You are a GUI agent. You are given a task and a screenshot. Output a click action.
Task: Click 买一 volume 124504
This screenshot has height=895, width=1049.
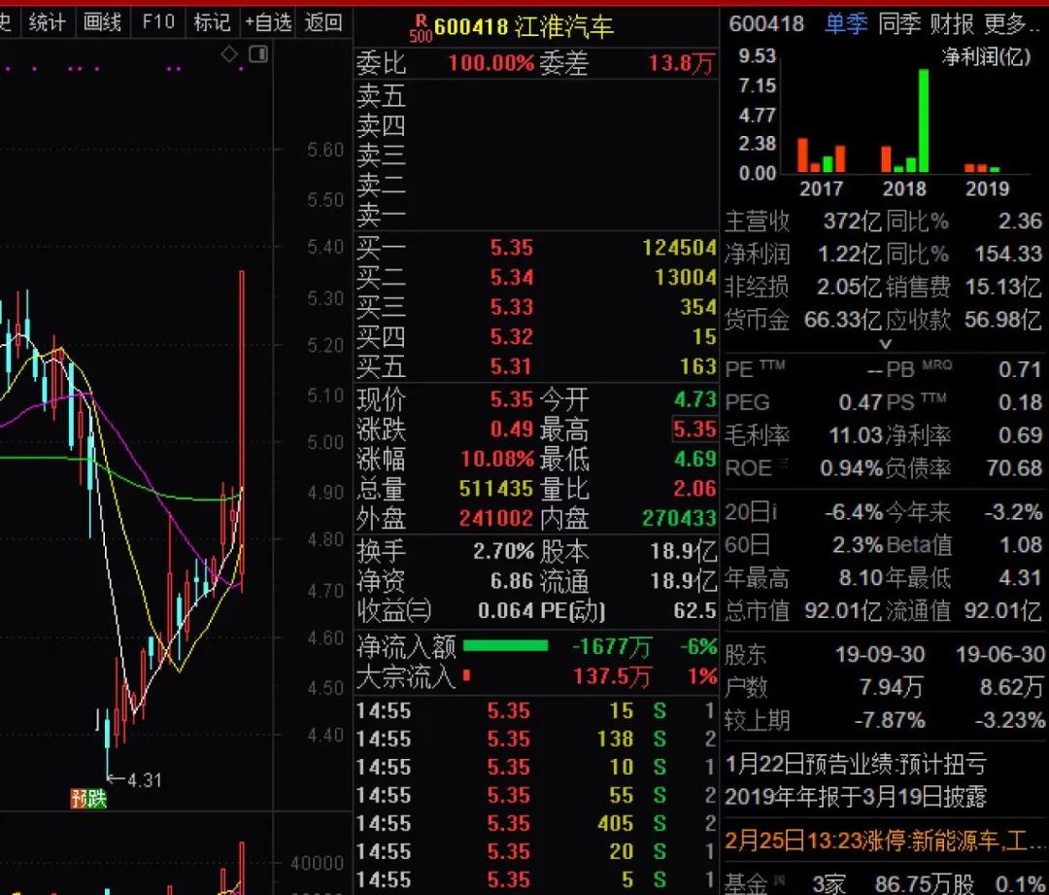coord(680,248)
